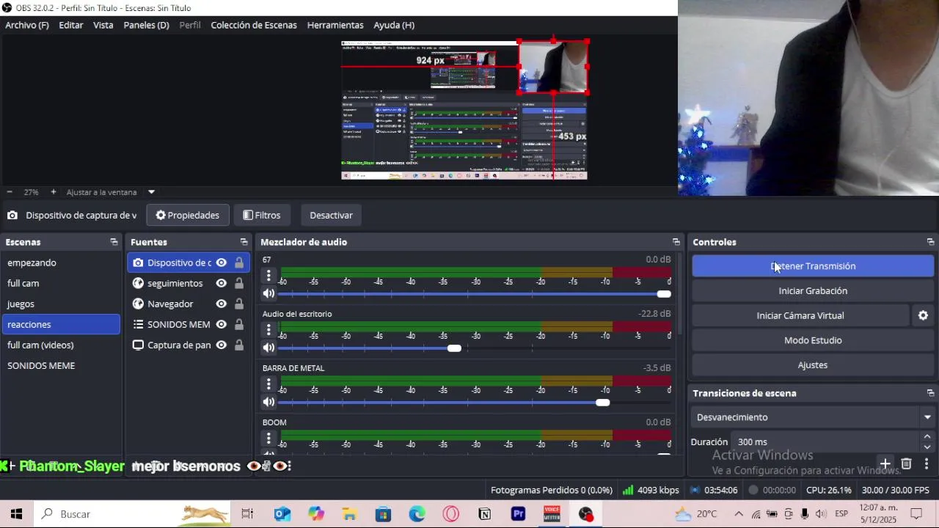Screen dimensions: 939x528
Task: Pop out the Fuentes dock panel
Action: (x=244, y=242)
